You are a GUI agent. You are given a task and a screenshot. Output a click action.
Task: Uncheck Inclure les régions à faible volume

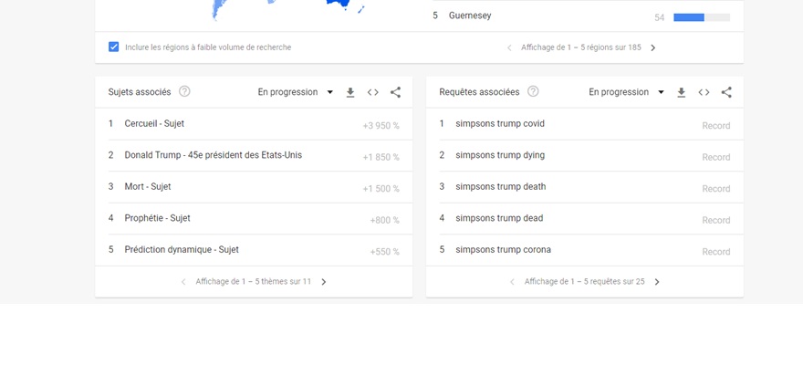(x=114, y=47)
